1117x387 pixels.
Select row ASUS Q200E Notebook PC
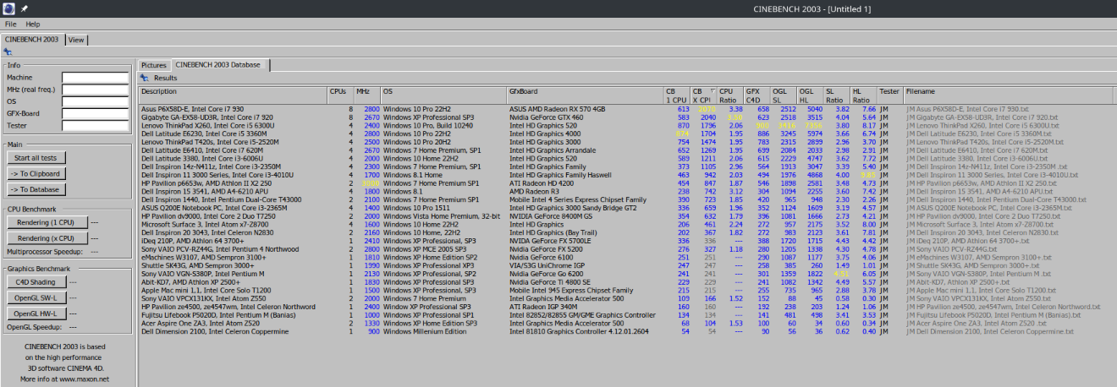(626, 208)
